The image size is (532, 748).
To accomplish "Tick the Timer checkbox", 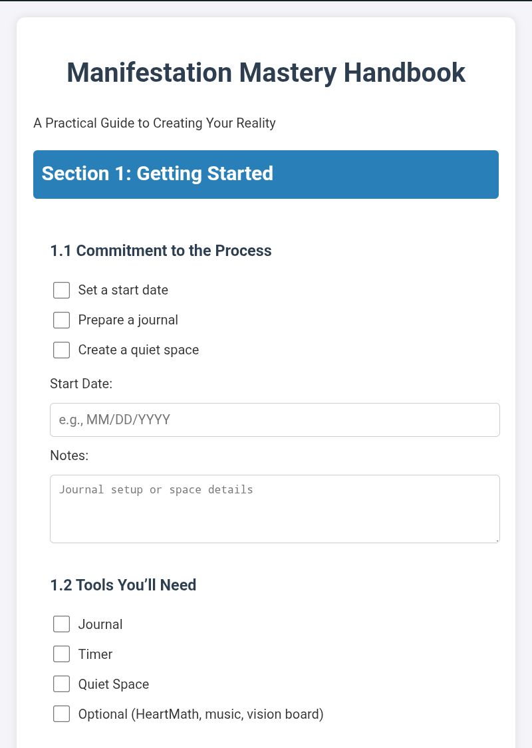I will (x=62, y=654).
